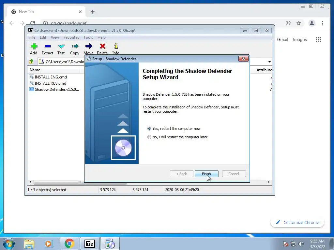
Task: Open Action Center flag in system tray
Action: 285,244
